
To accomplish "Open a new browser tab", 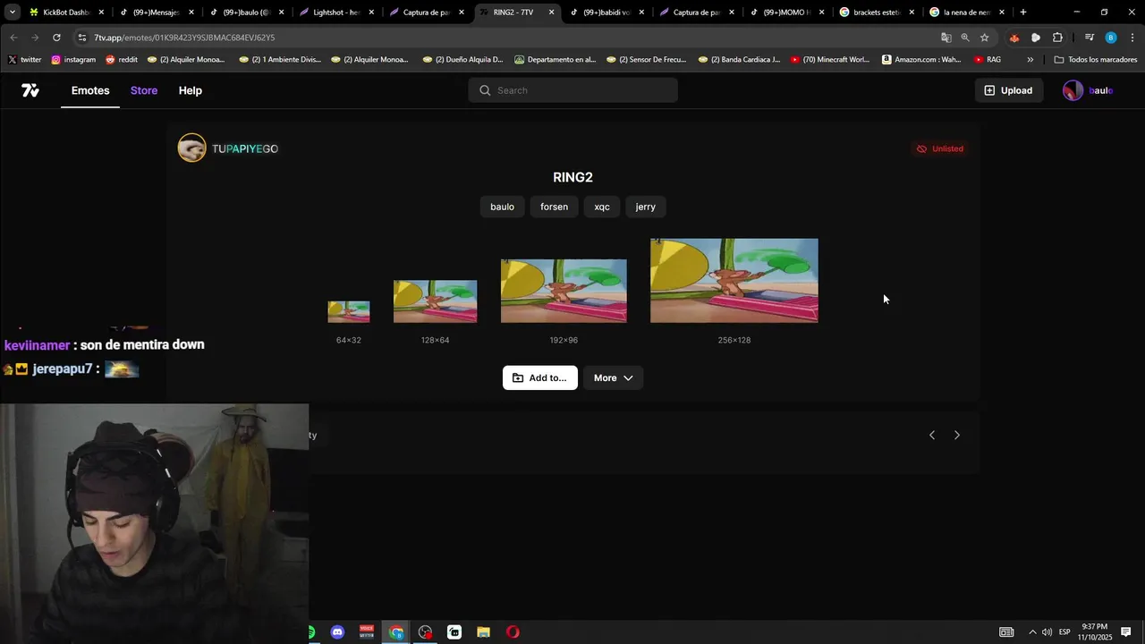I will 1023,13.
